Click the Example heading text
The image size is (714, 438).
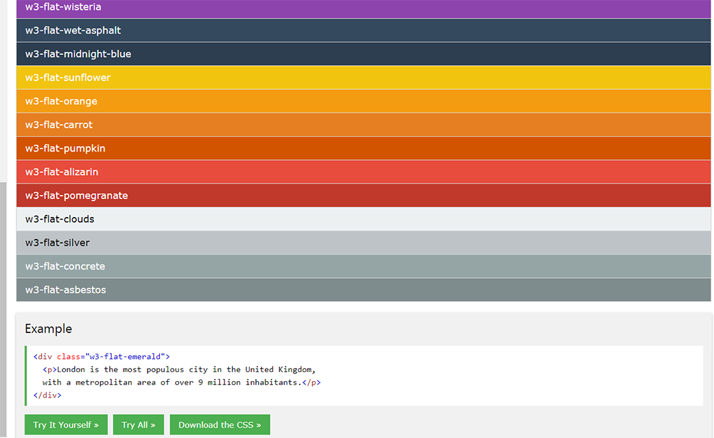pos(48,329)
